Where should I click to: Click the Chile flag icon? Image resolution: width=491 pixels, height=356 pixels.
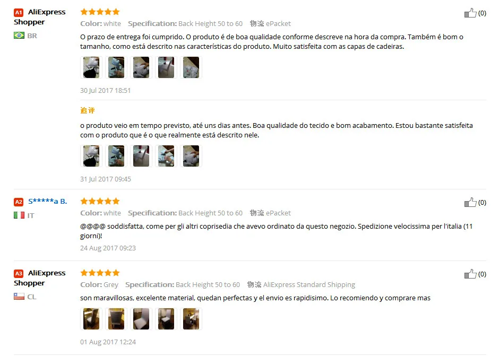[19, 296]
